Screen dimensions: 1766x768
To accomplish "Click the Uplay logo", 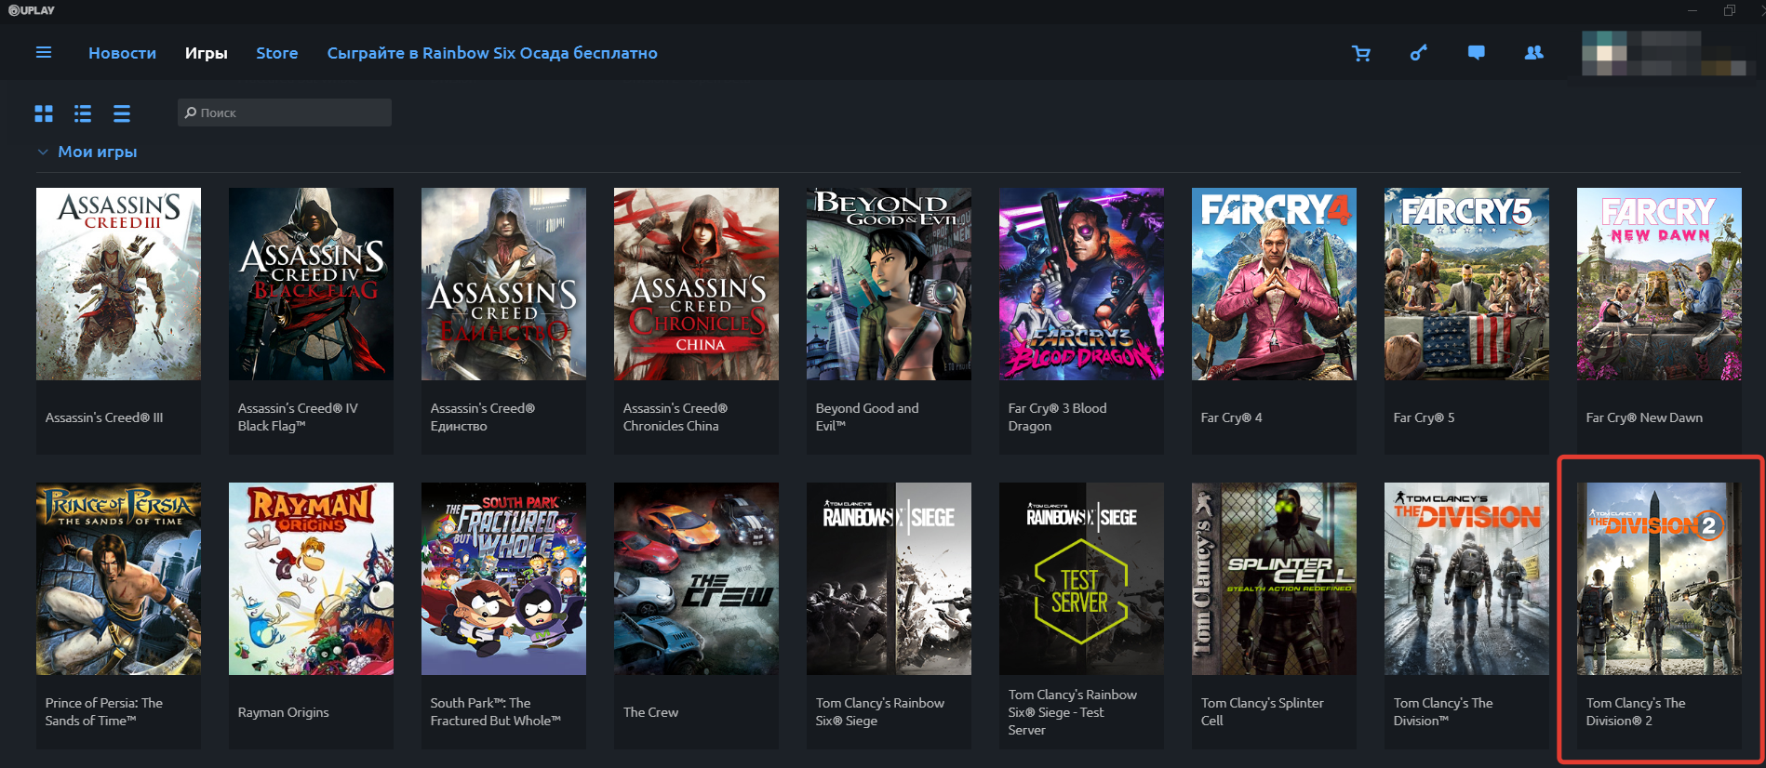I will click(x=32, y=10).
